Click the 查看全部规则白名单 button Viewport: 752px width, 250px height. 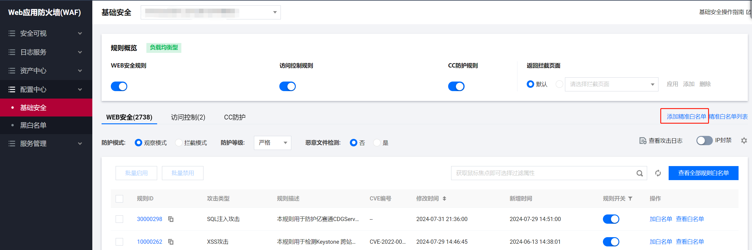[x=703, y=173]
